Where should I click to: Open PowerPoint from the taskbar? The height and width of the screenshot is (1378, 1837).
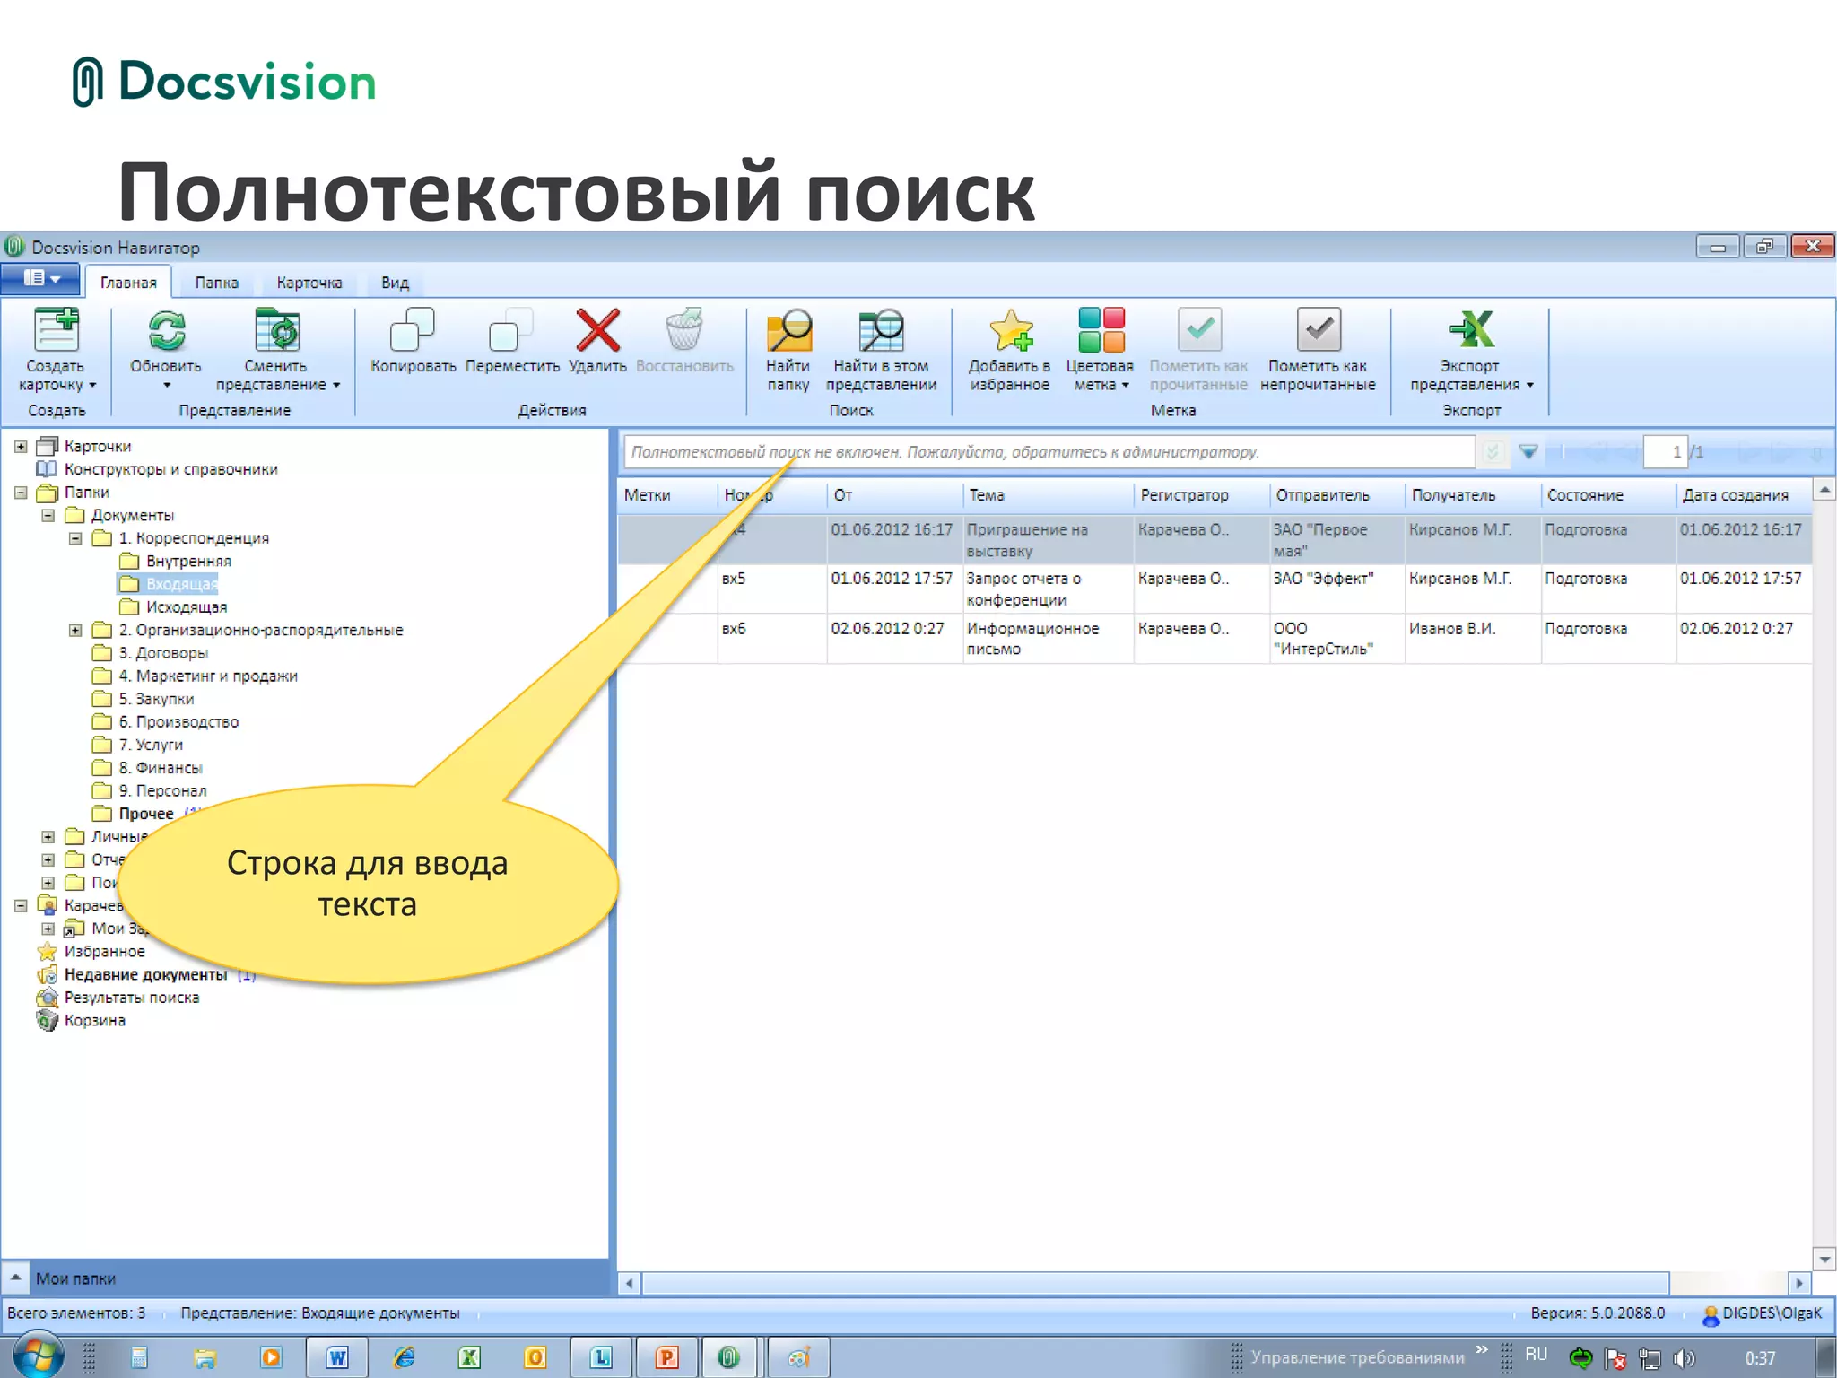click(667, 1357)
